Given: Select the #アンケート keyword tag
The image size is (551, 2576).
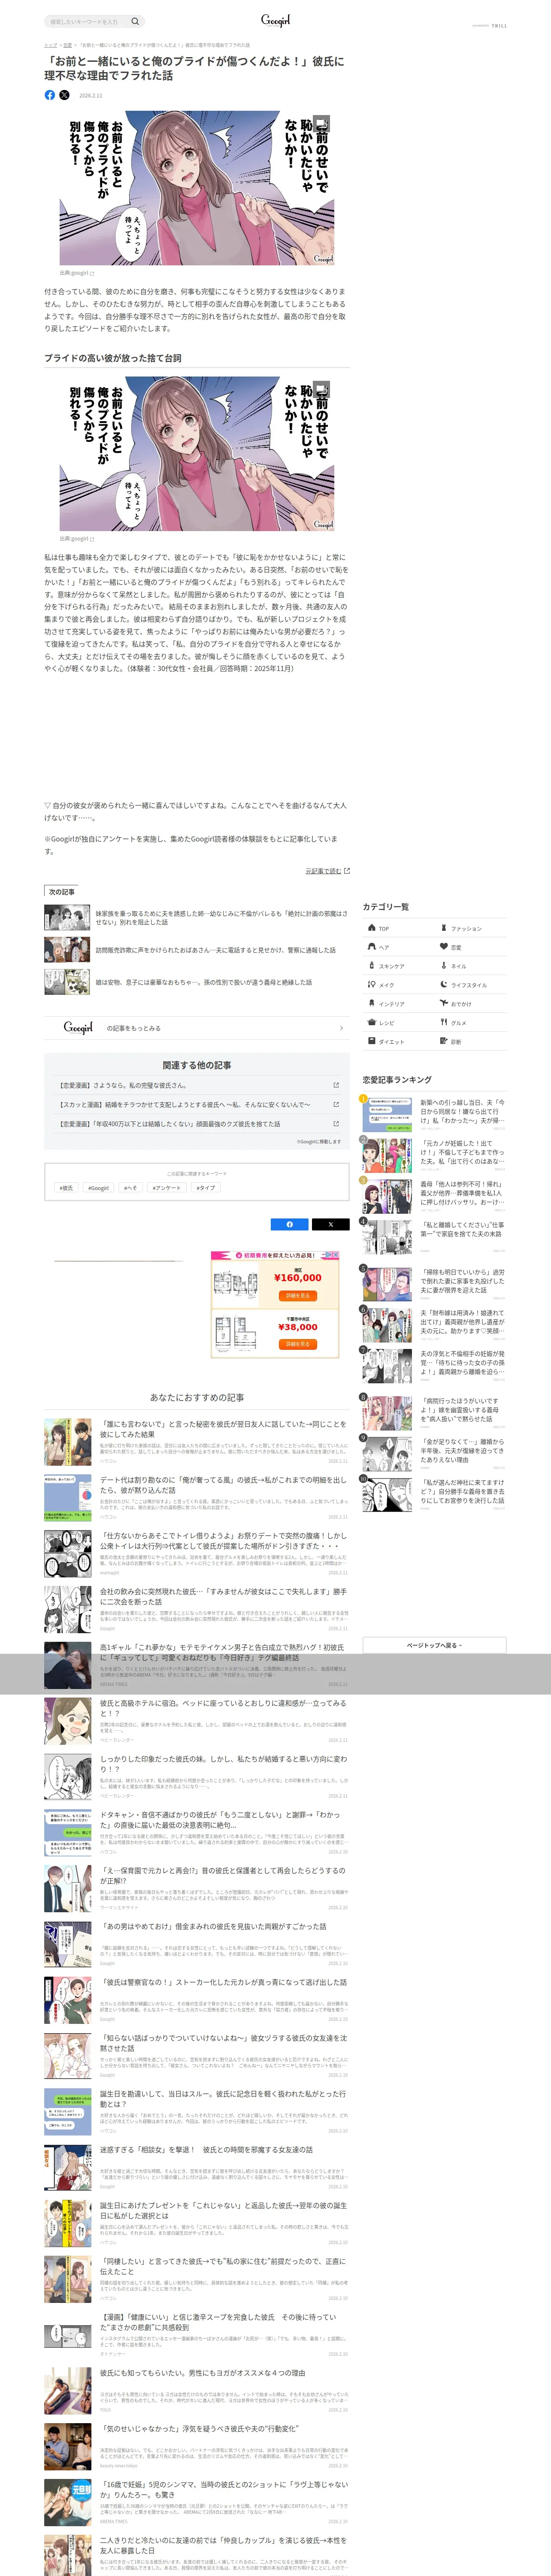Looking at the screenshot, I should (x=166, y=1188).
